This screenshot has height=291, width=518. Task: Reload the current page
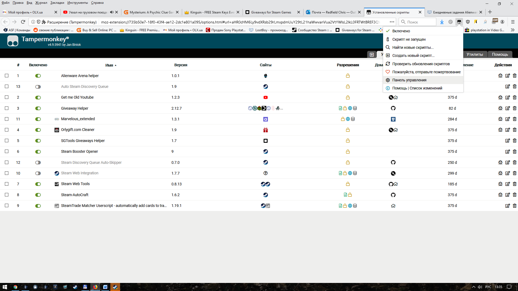pyautogui.click(x=23, y=22)
